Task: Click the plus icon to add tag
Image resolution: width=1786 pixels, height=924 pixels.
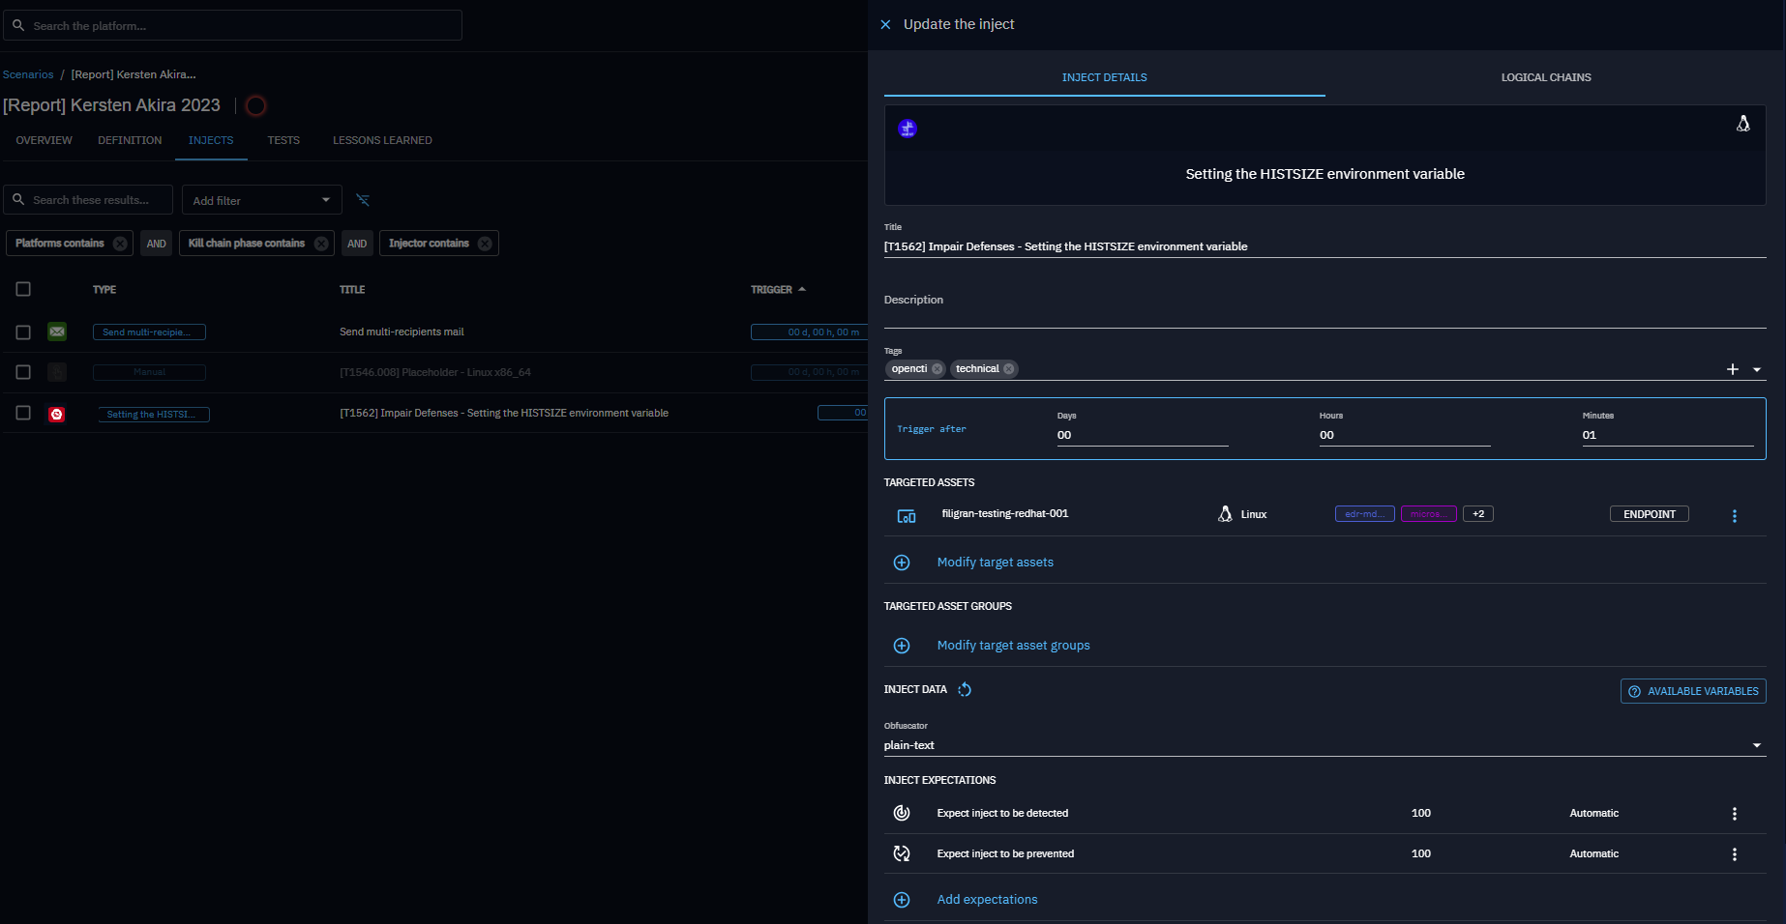Action: 1732,369
